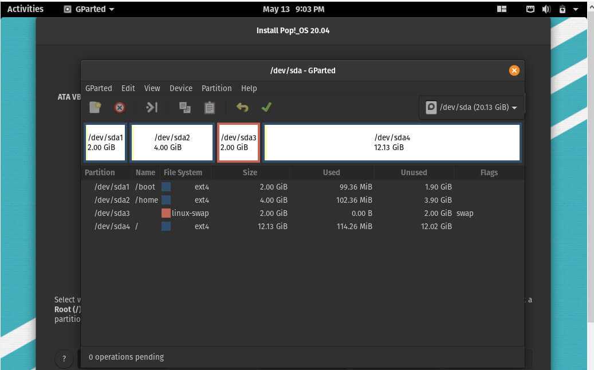Click the Delete partition red X icon

tap(120, 108)
